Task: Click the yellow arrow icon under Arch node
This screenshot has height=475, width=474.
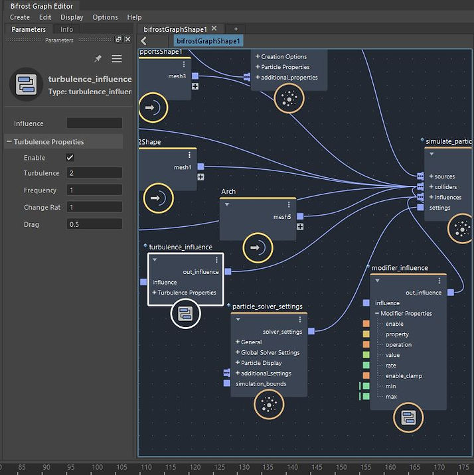Action: click(258, 248)
